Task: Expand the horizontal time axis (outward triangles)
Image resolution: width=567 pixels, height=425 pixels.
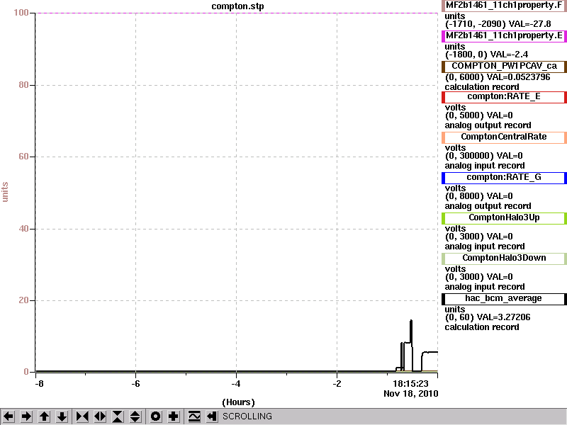Action: pos(100,416)
